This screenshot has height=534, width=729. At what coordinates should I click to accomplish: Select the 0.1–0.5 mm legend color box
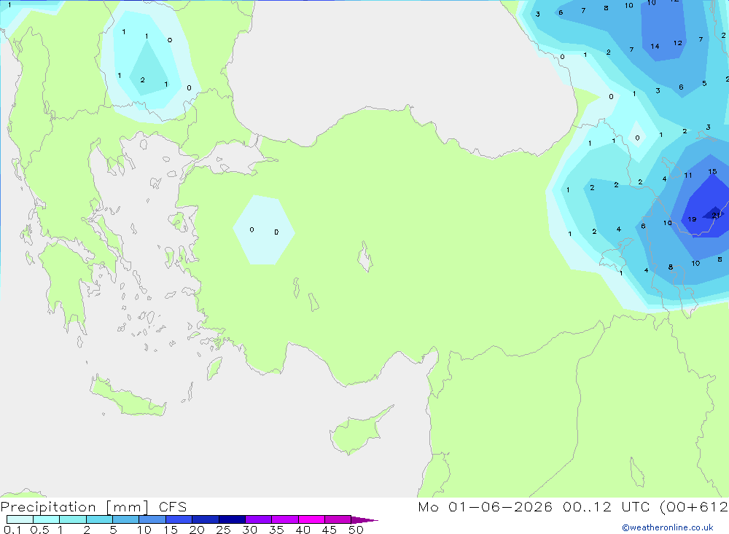pyautogui.click(x=20, y=519)
